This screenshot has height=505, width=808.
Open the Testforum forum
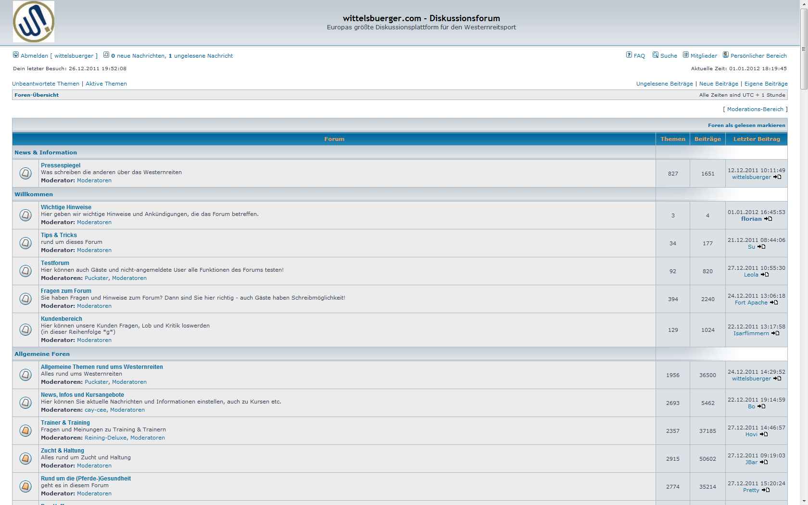(55, 263)
